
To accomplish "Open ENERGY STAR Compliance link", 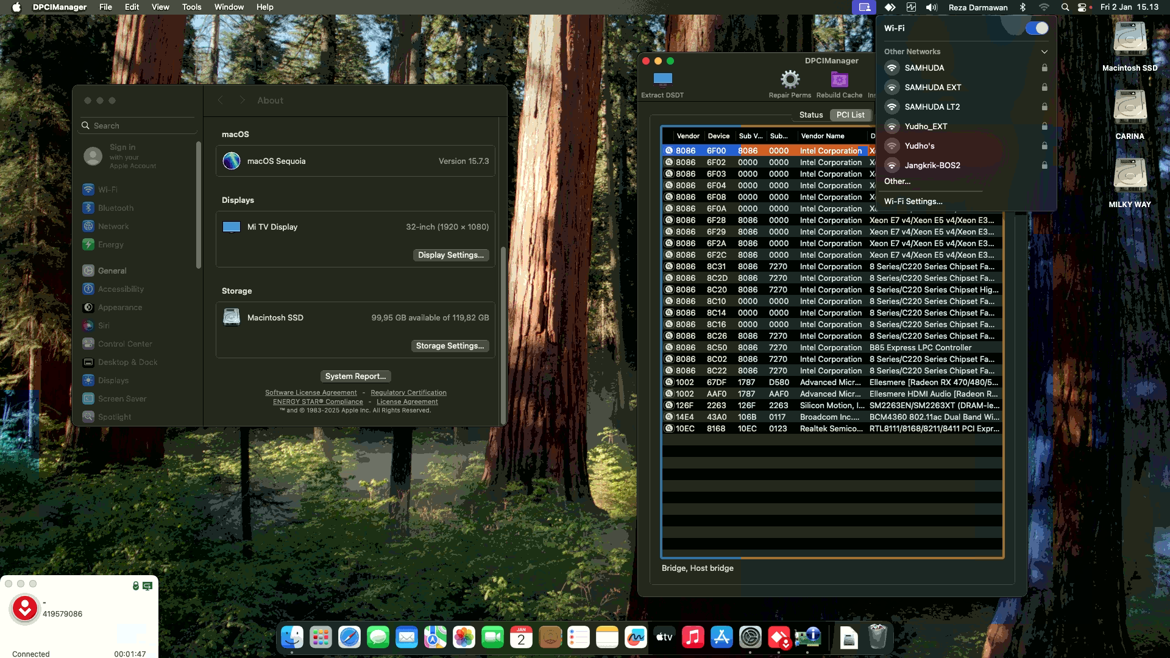I will coord(317,402).
